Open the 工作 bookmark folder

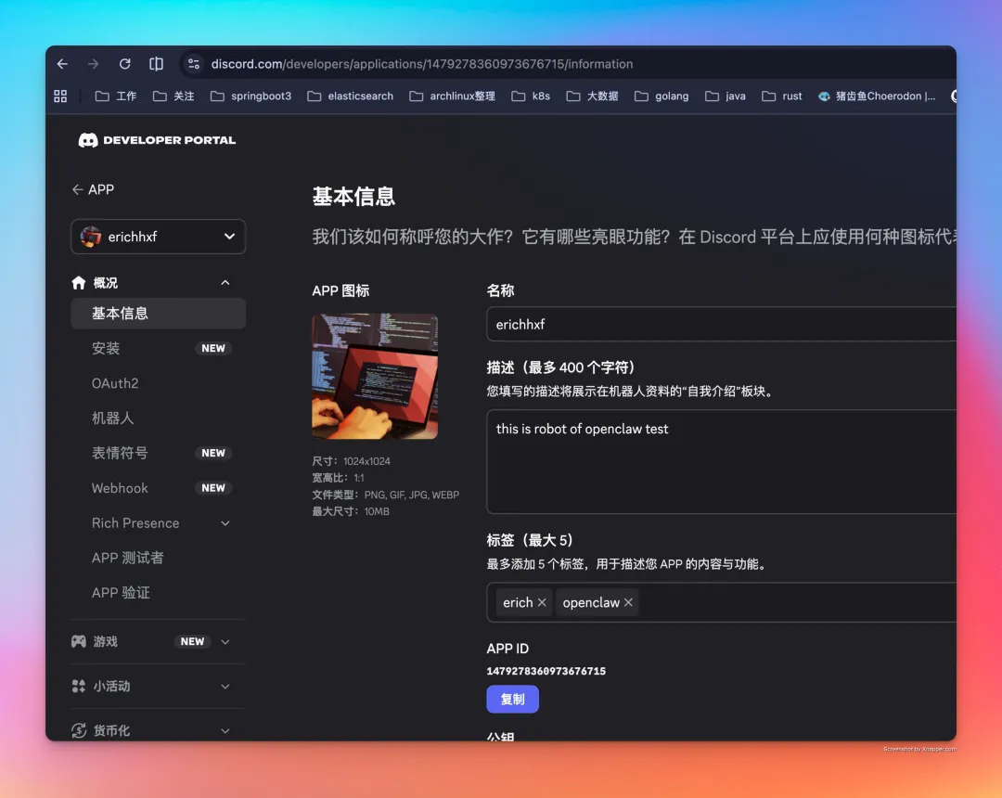116,96
